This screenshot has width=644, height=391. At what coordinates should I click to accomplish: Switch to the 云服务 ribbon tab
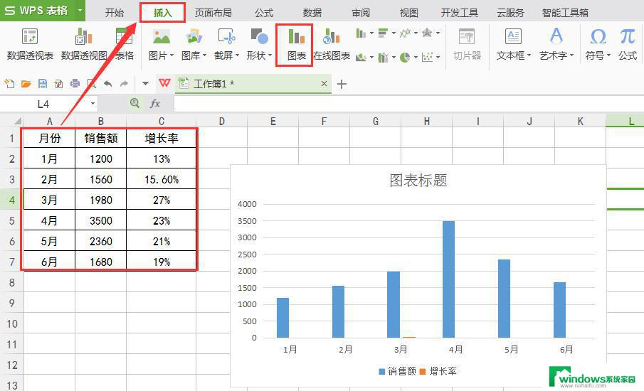tap(510, 13)
